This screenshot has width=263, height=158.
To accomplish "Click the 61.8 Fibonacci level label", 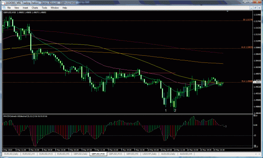I will tap(247, 47).
